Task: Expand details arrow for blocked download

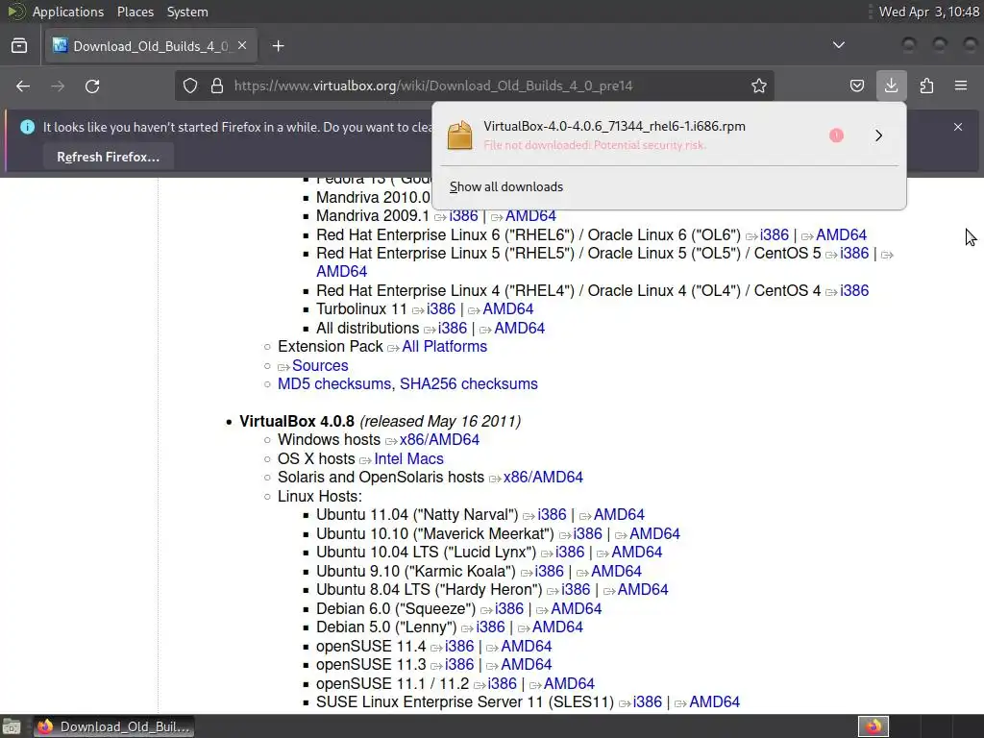Action: pyautogui.click(x=878, y=135)
